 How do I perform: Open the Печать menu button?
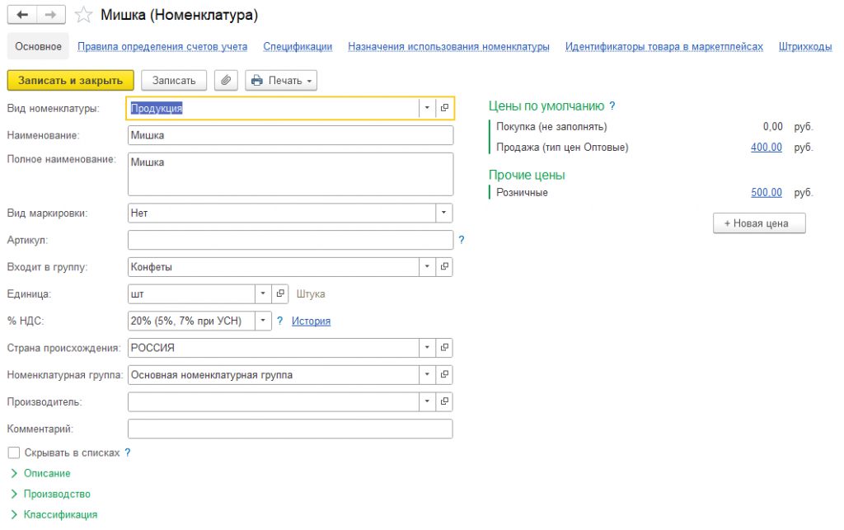tap(281, 80)
